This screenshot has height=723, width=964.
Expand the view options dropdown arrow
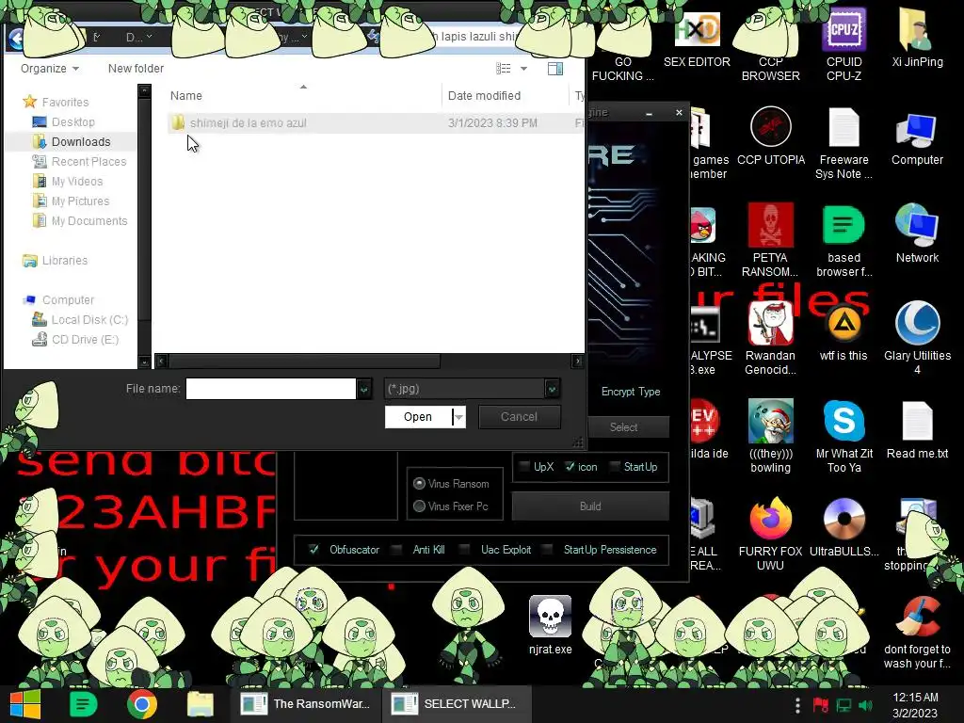coord(523,68)
